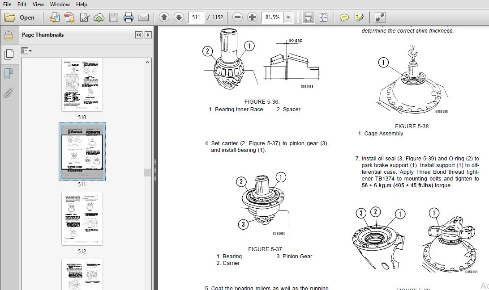Click the security lock icon in sidebar
Image resolution: width=489 pixels, height=290 pixels.
point(9,35)
